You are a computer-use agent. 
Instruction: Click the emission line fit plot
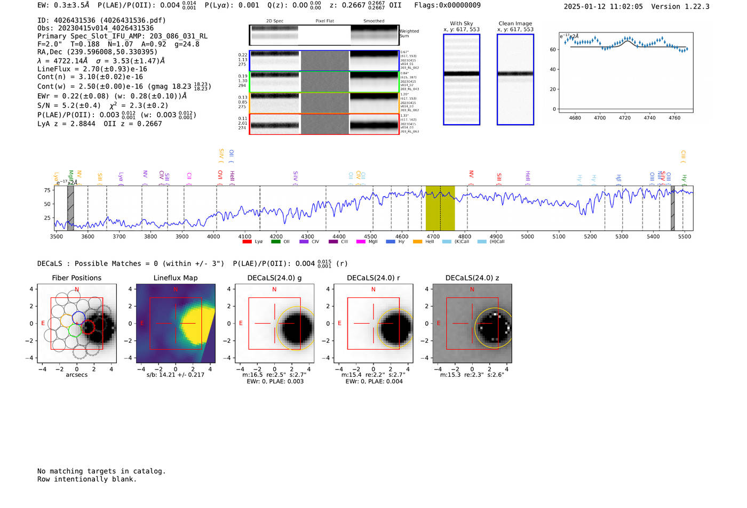pyautogui.click(x=626, y=72)
